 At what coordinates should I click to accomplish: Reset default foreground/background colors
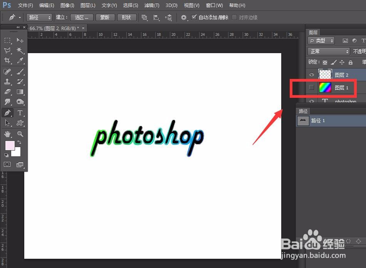(6, 155)
